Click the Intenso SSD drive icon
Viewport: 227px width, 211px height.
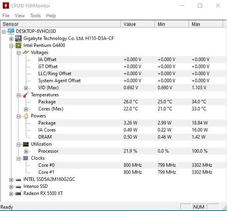(x=18, y=186)
